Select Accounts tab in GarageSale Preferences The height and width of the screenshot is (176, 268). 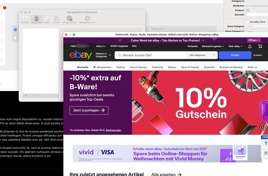pos(36,19)
